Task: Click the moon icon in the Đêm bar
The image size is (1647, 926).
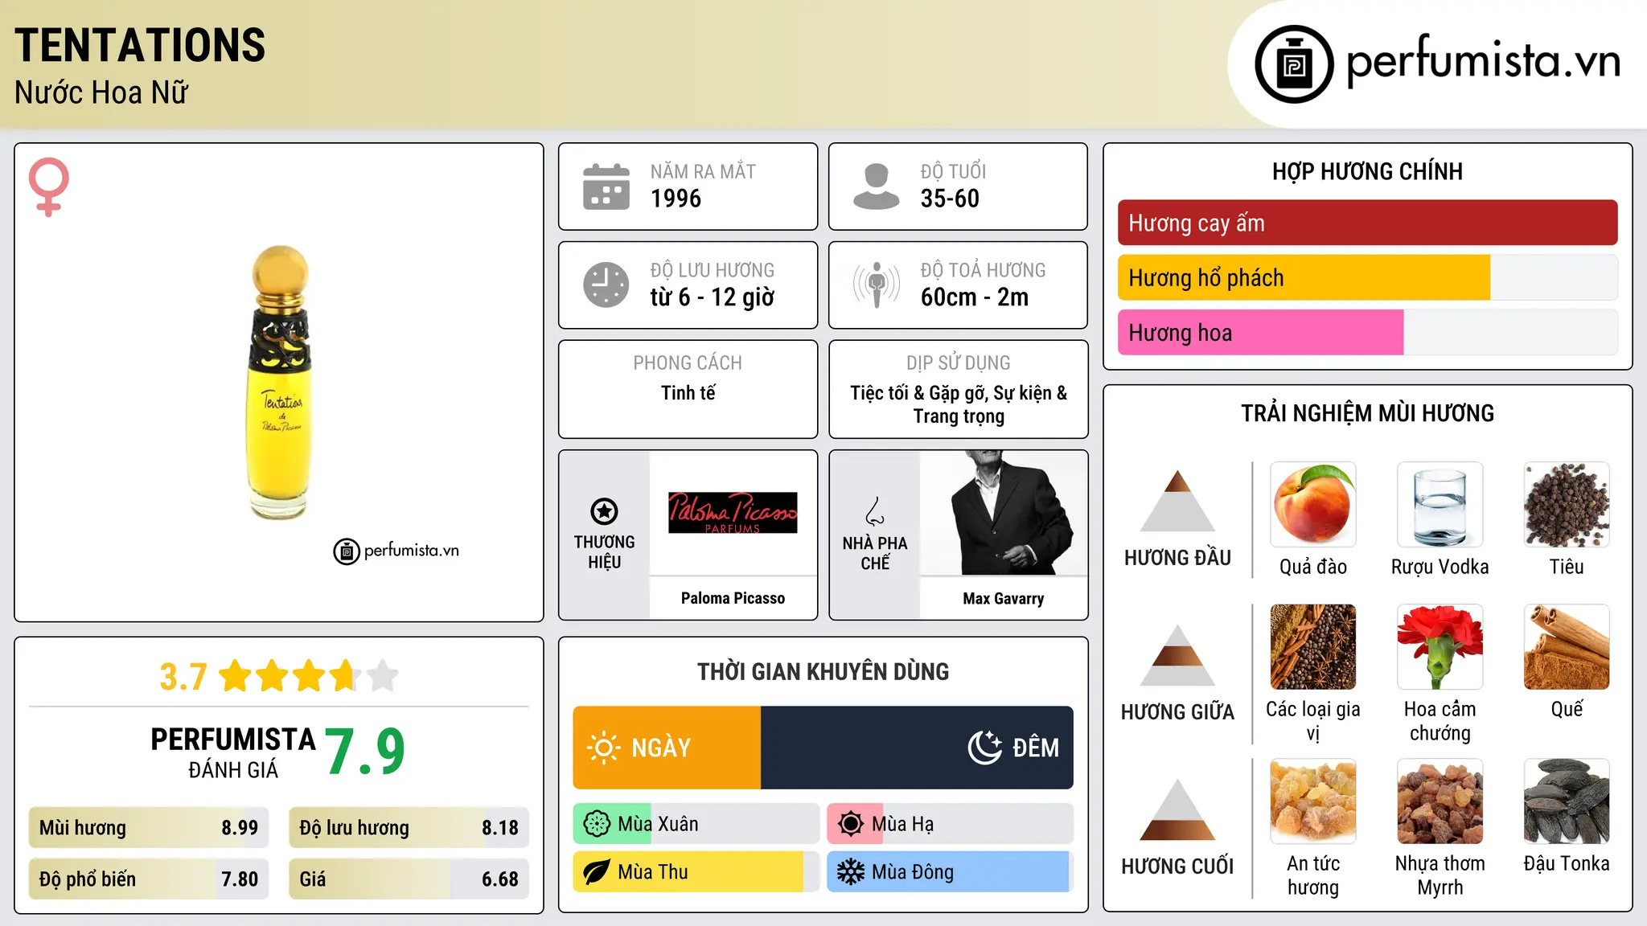Action: (985, 748)
